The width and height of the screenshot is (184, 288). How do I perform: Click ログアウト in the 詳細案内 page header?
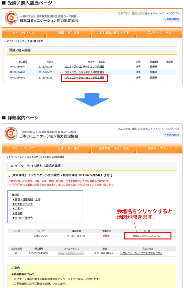pyautogui.click(x=174, y=129)
